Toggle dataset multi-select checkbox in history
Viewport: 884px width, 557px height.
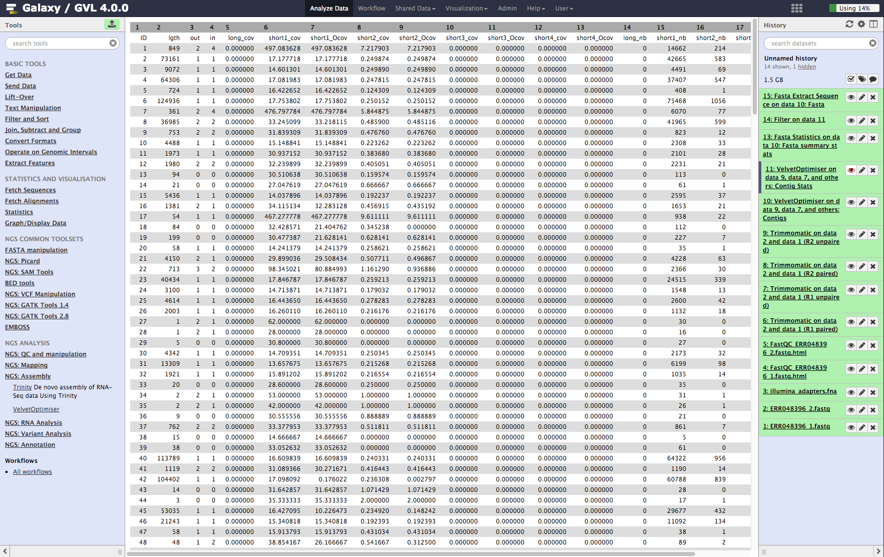coord(850,79)
